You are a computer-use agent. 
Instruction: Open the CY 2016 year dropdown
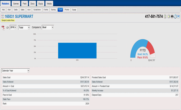[x=13, y=27]
